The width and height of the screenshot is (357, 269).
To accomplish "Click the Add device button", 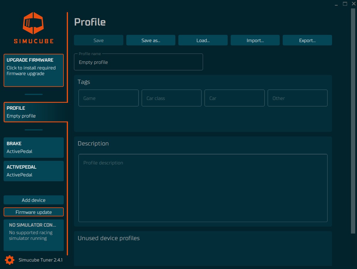I will (34, 200).
